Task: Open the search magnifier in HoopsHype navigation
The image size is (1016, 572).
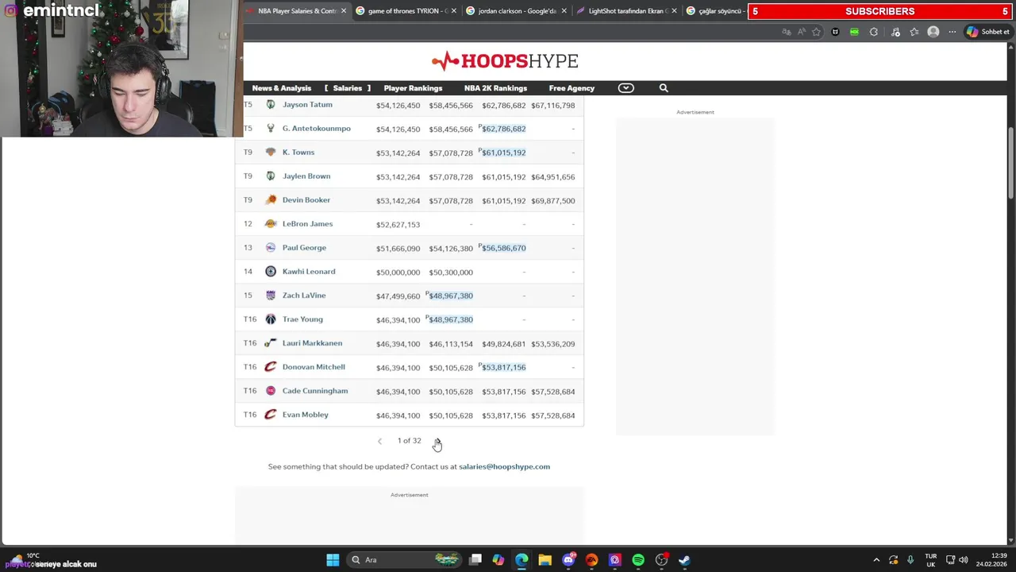Action: (664, 88)
